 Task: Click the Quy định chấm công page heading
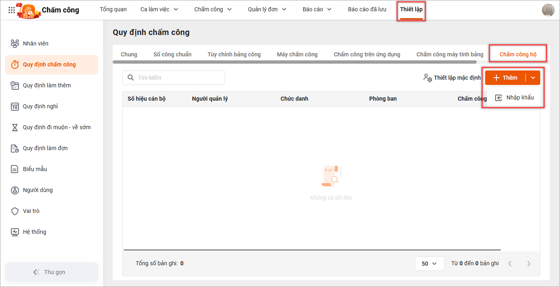point(151,32)
